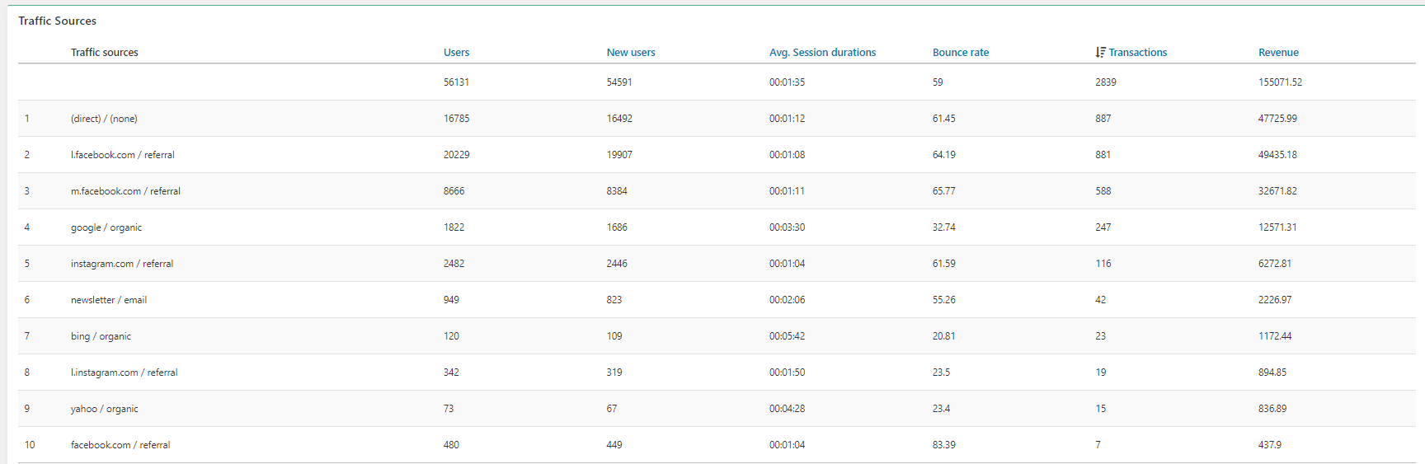The image size is (1425, 464).
Task: Click the instagram.com / referral source
Action: tap(122, 264)
